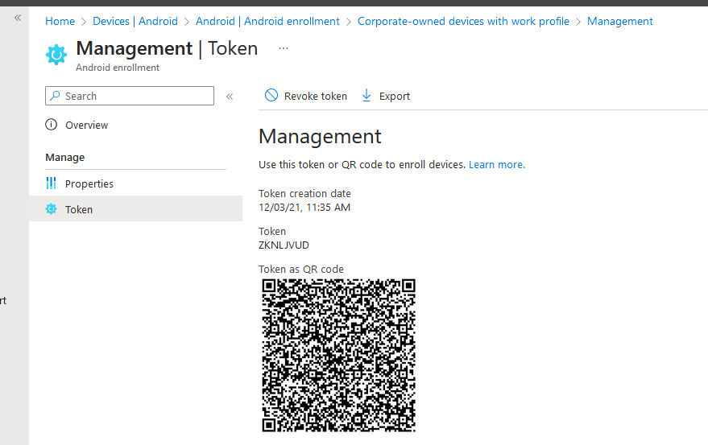Click the Overview info circle icon
Screen dimensions: 708x445
(x=51, y=125)
